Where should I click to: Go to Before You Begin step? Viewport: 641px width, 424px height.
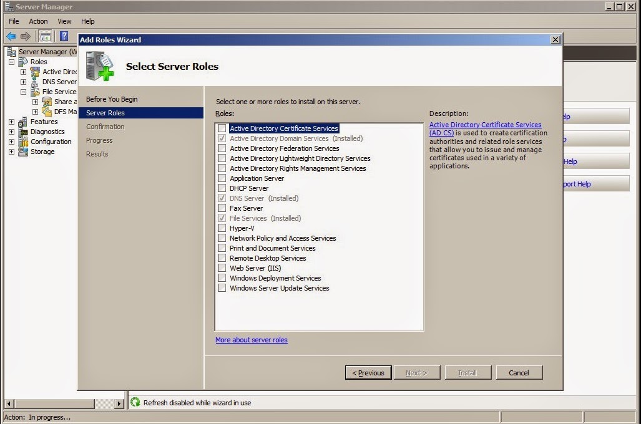click(x=112, y=99)
